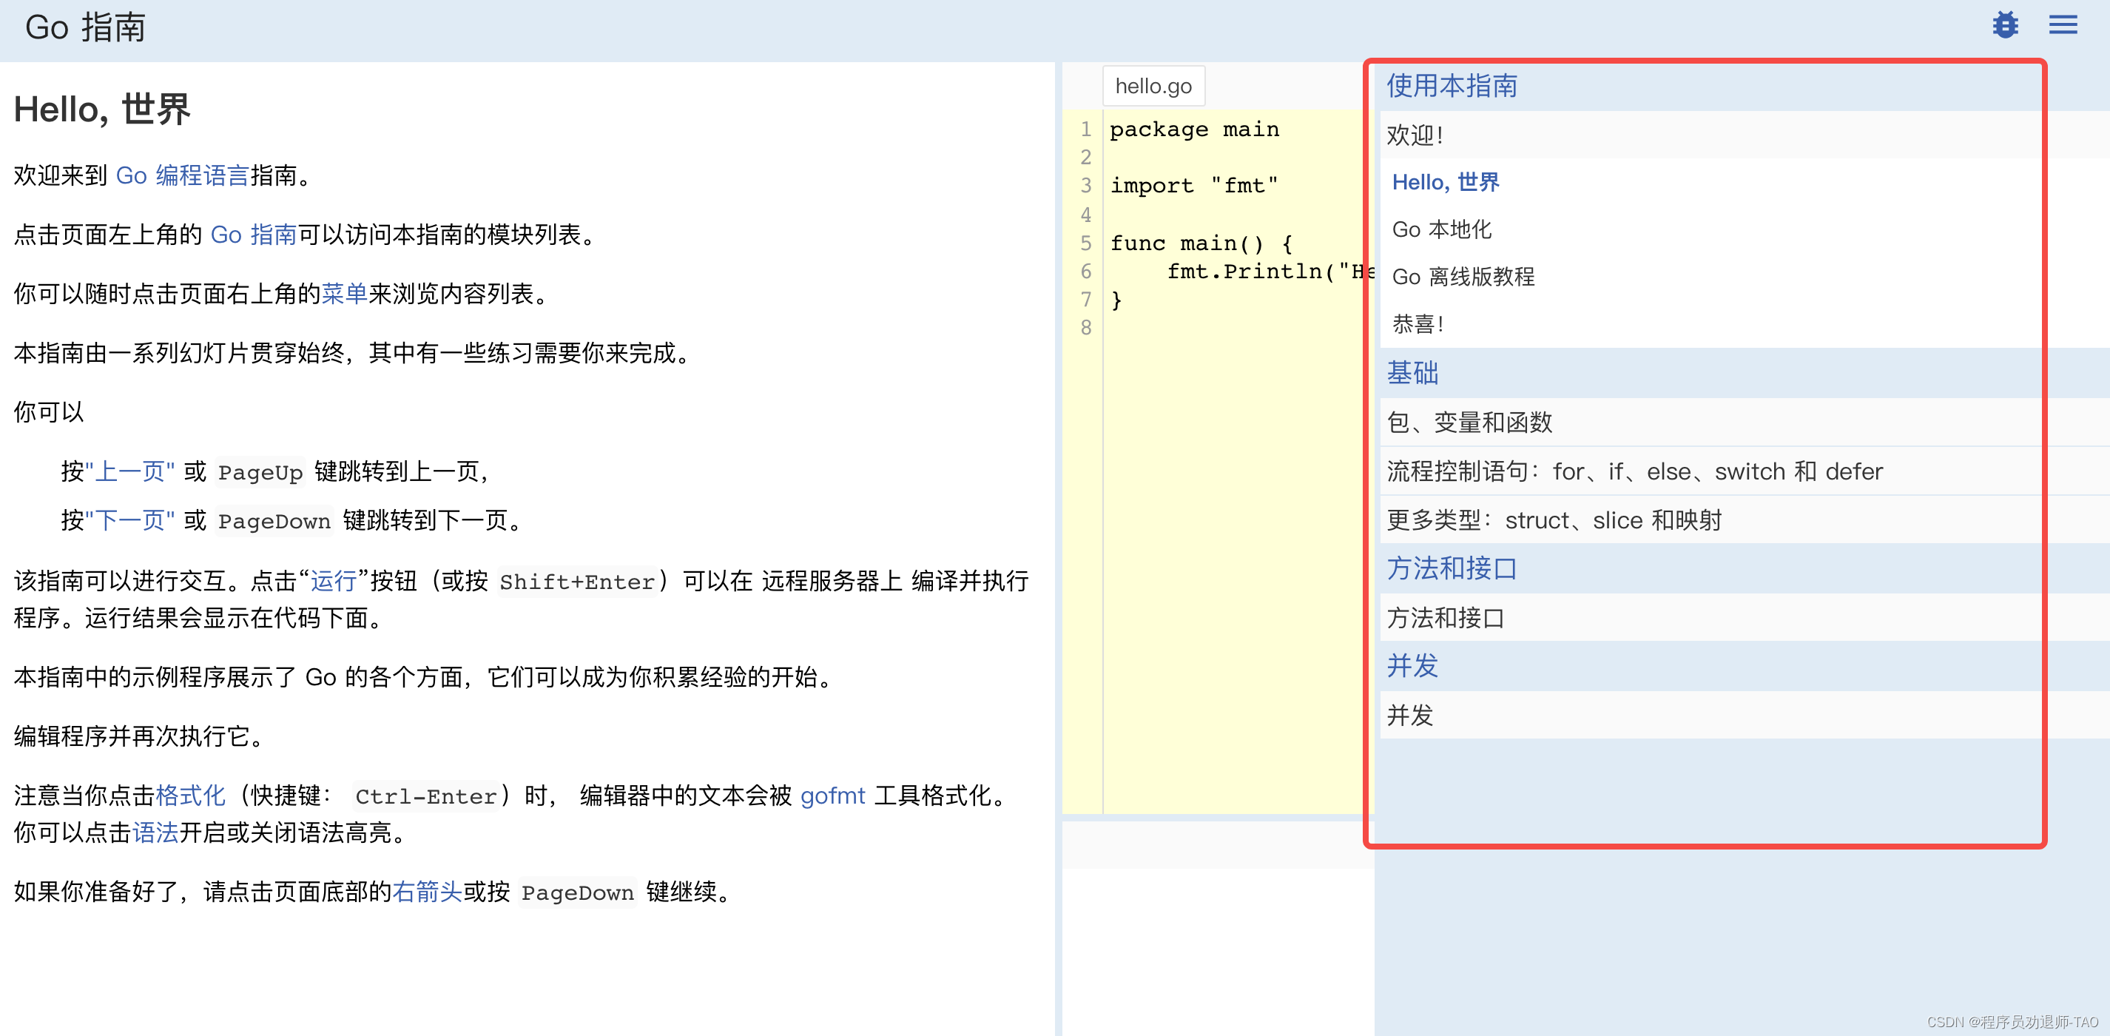The image size is (2110, 1036).
Task: Open the gofmt tool link
Action: [832, 796]
